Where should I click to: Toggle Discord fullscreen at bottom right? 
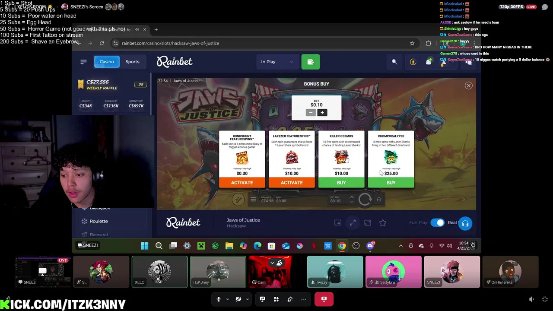click(x=545, y=299)
